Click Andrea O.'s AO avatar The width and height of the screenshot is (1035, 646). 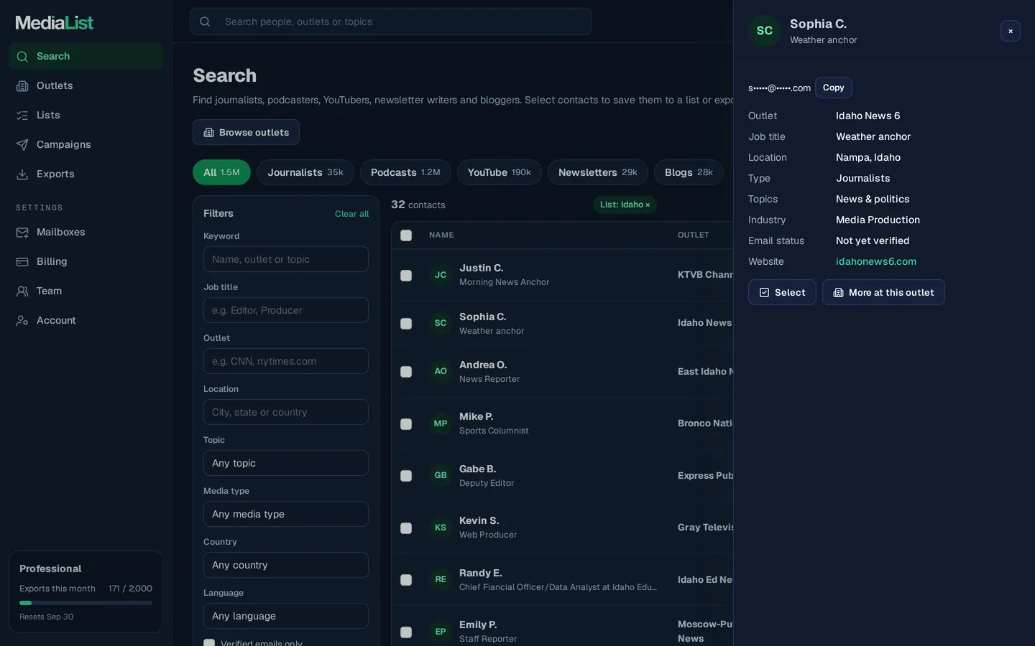[441, 371]
